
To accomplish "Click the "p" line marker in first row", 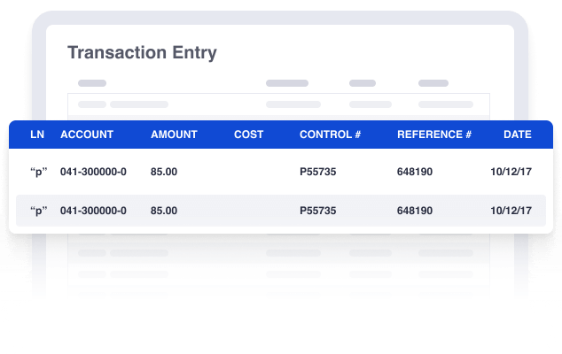I will pos(39,173).
